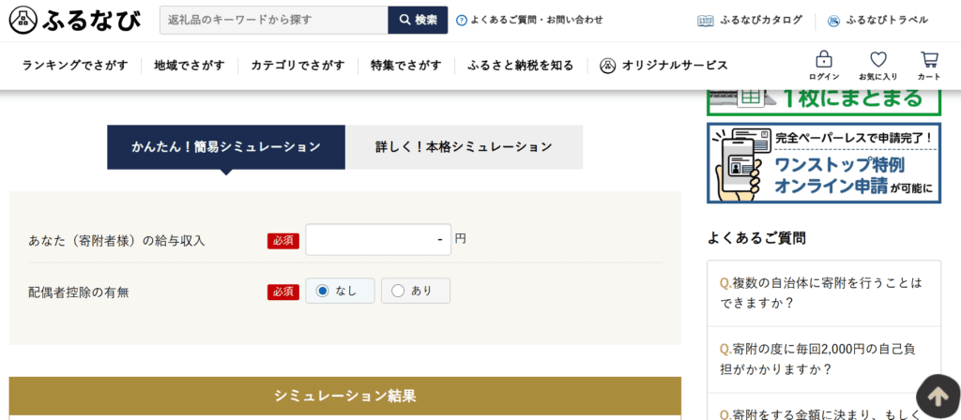961x420 pixels.
Task: Click the ワンストップ特例オンライン申請 banner
Action: coord(823,162)
